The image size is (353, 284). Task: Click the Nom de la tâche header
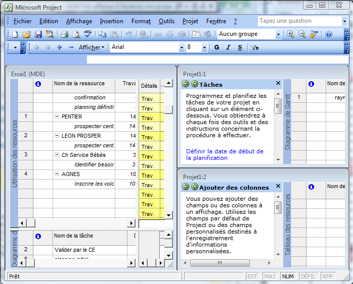point(90,238)
